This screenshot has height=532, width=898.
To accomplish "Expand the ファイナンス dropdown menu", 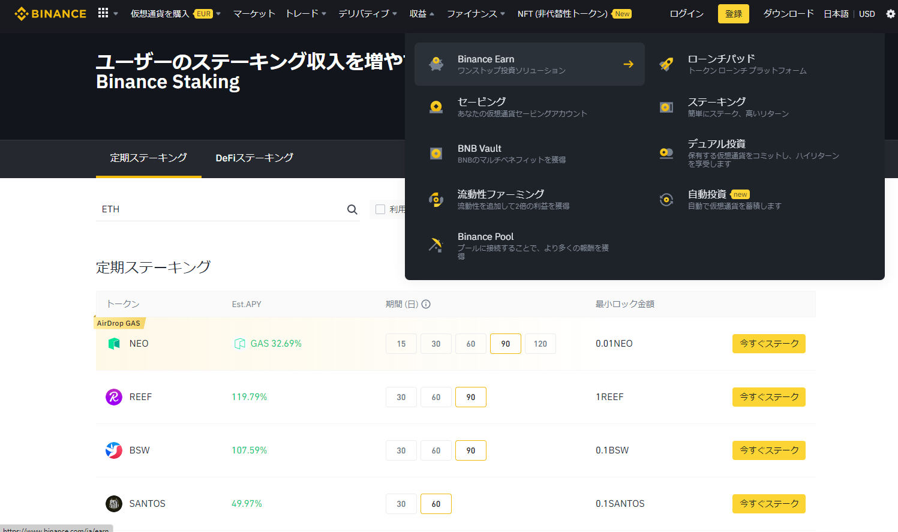I will click(475, 14).
